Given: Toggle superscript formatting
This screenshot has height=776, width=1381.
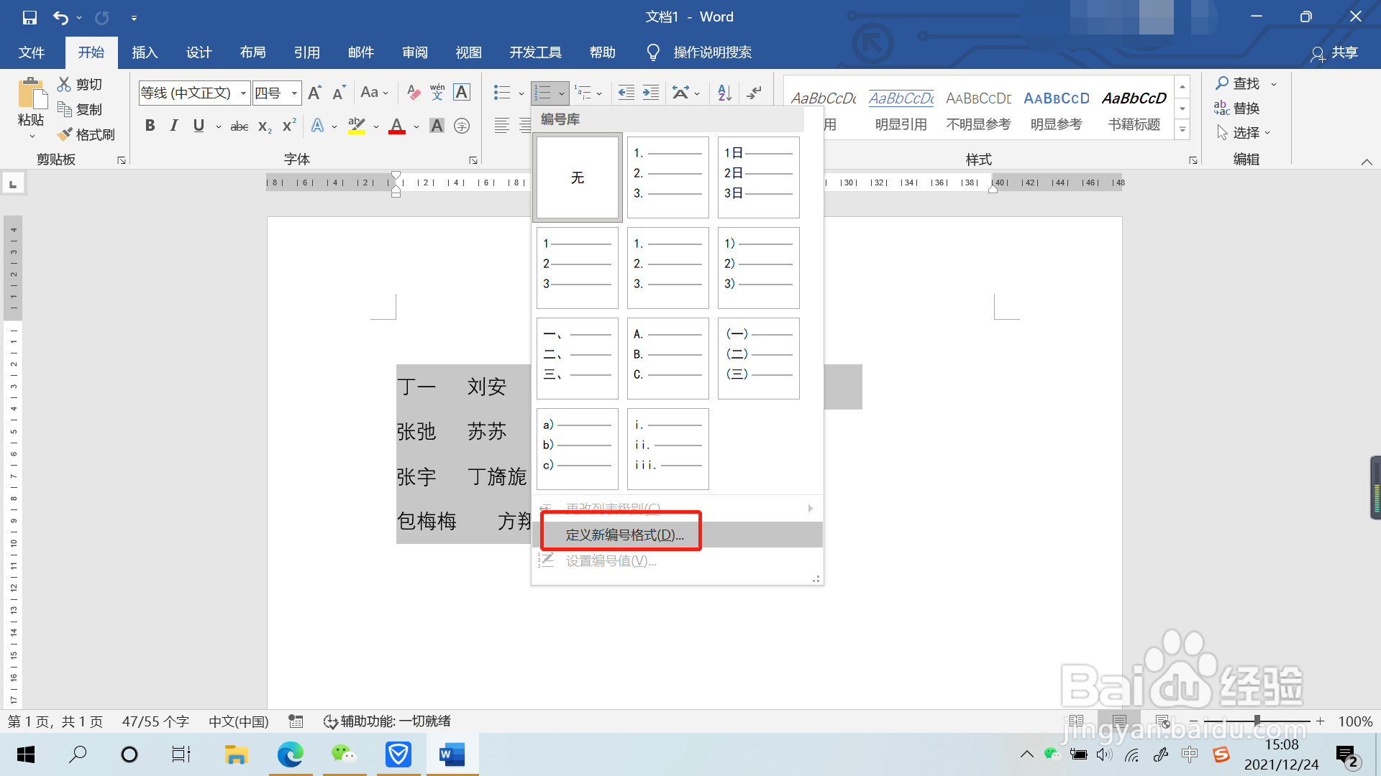Looking at the screenshot, I should coord(289,126).
